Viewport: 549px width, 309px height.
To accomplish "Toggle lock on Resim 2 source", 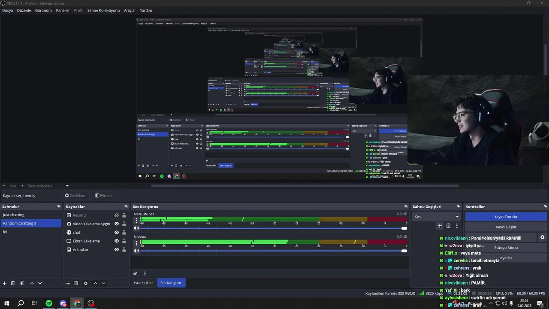I will (124, 215).
